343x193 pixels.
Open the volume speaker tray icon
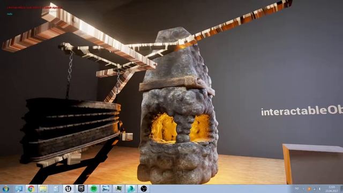pos(320,189)
